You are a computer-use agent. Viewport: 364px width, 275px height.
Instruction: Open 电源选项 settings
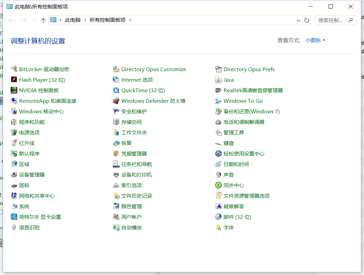pyautogui.click(x=29, y=132)
